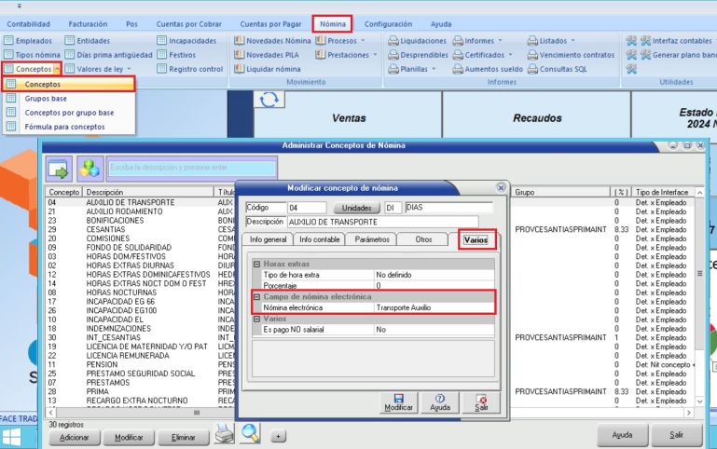Open Registro control
This screenshot has height=449, width=717.
(x=190, y=69)
